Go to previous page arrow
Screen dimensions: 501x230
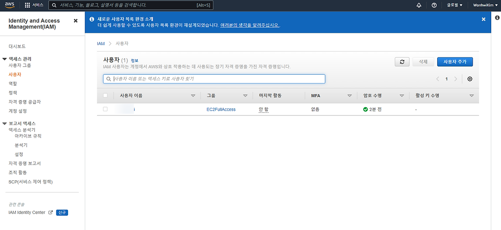coord(438,79)
